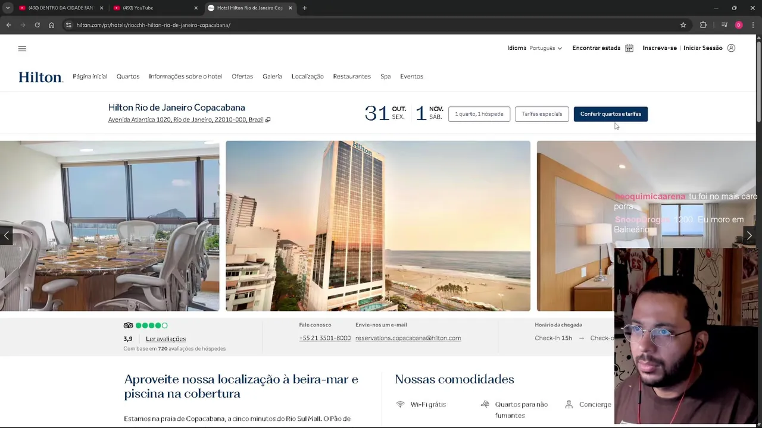The height and width of the screenshot is (428, 762).
Task: Switch to the (490) YouTube tab
Action: pyautogui.click(x=156, y=8)
